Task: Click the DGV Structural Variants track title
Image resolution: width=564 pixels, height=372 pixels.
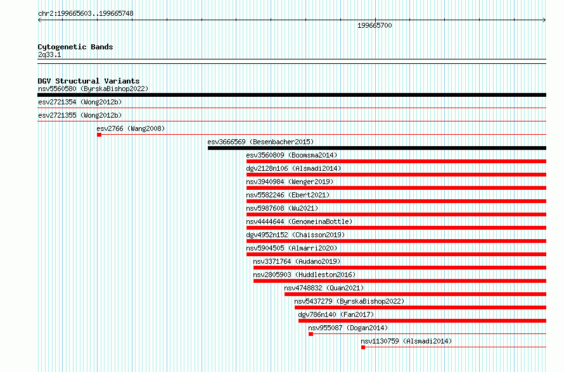Action: click(89, 81)
